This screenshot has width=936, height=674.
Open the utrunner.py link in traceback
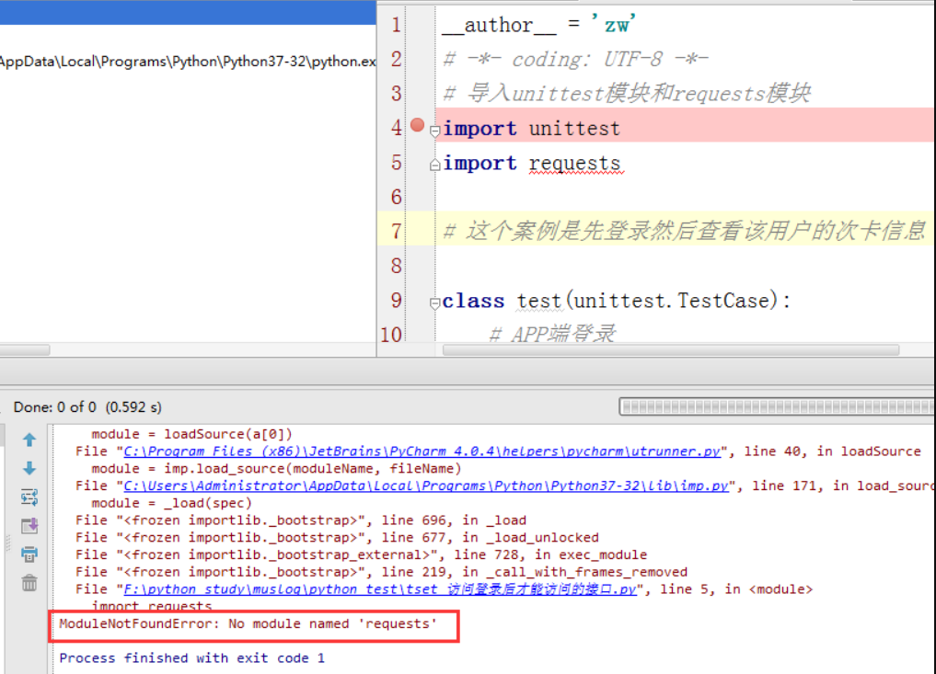(422, 451)
